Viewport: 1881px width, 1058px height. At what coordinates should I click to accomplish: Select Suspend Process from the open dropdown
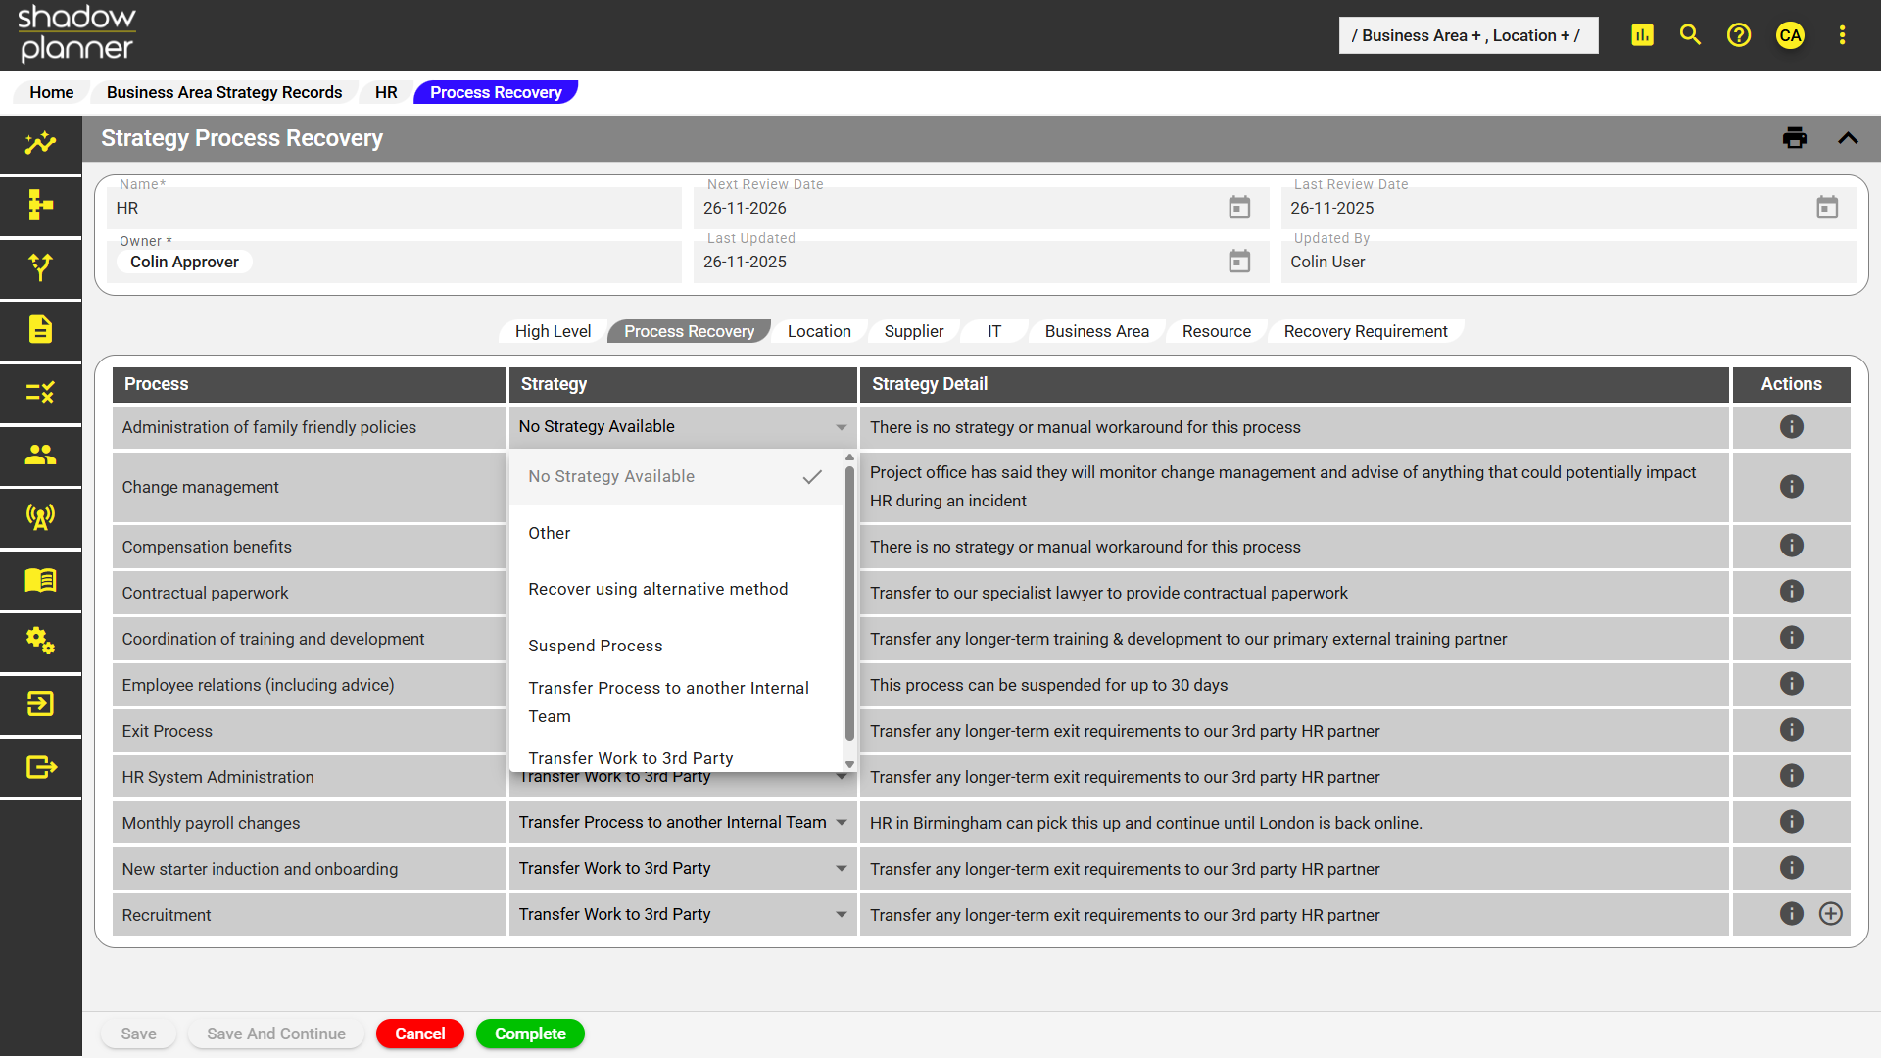595,645
